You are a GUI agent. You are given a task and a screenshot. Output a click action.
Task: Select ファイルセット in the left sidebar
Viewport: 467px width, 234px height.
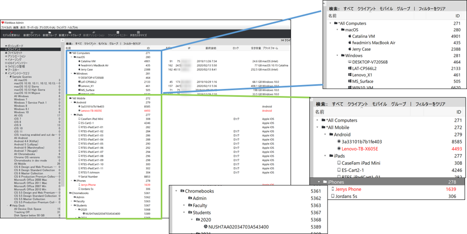pyautogui.click(x=14, y=52)
